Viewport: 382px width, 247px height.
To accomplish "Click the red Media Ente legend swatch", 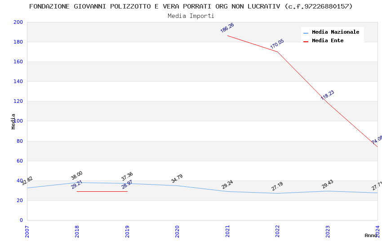I will tap(306, 42).
